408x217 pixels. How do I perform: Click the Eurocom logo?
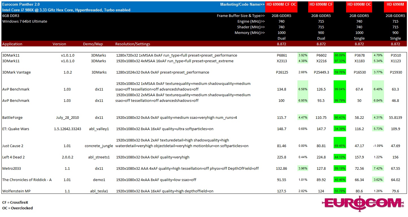(363, 203)
